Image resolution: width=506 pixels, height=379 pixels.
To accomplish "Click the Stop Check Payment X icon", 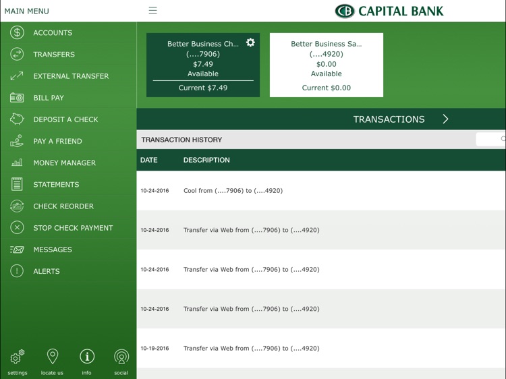I will [x=17, y=227].
